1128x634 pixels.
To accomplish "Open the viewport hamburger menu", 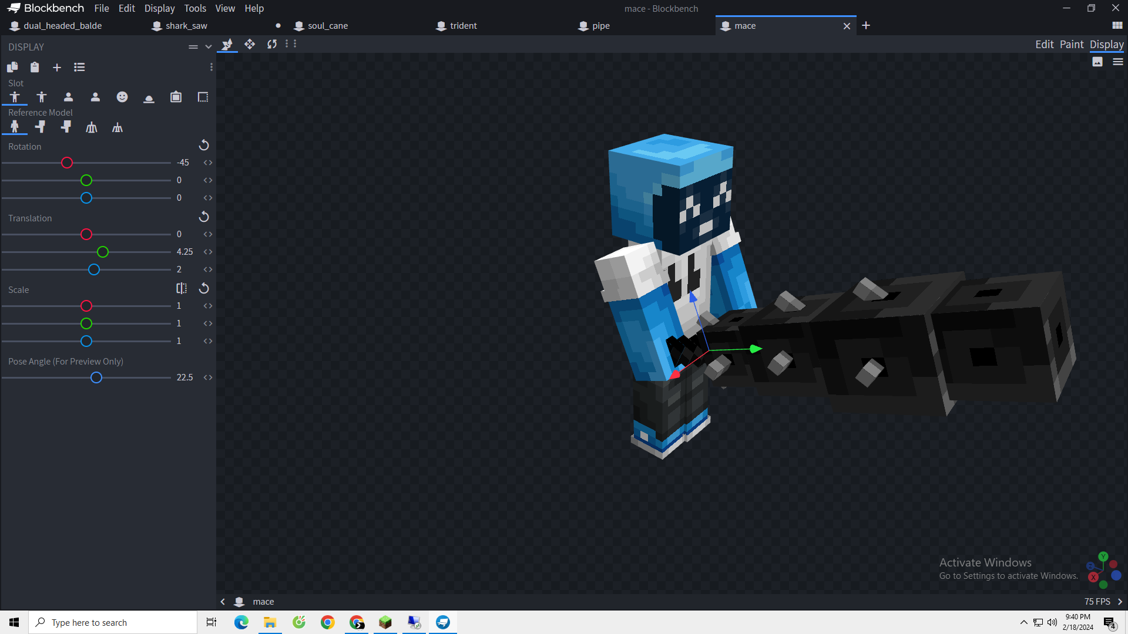I will click(x=1117, y=62).
